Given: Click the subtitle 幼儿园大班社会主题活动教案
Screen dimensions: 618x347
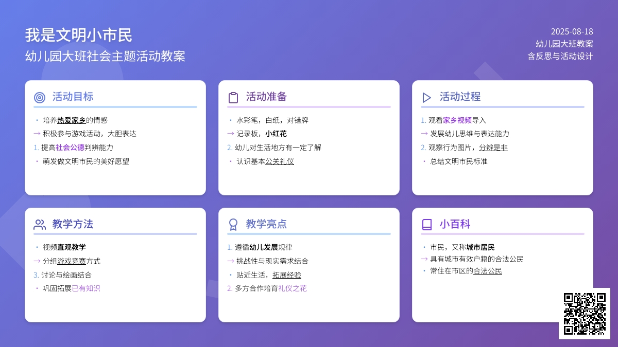Looking at the screenshot, I should tap(105, 56).
